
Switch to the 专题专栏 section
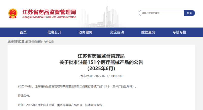tap(179, 32)
